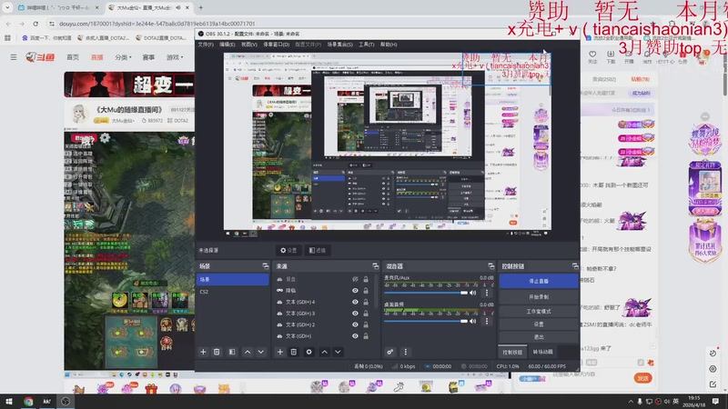The image size is (728, 409).
Task: Open Windows Start menu
Action: pos(9,402)
